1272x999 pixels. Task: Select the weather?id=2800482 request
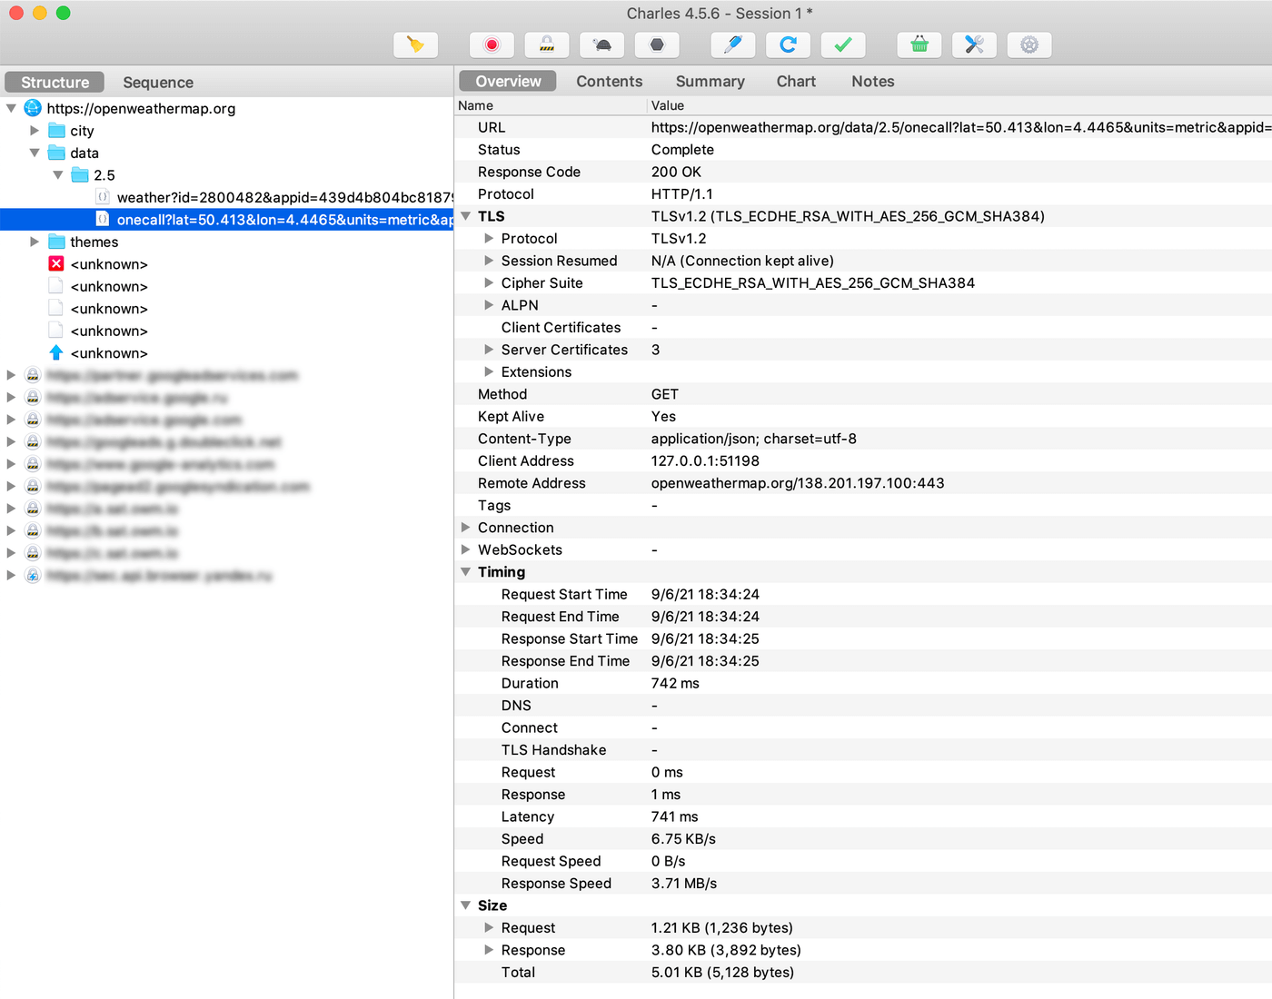(x=284, y=197)
